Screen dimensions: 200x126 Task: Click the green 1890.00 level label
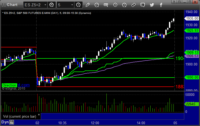coord(192,78)
